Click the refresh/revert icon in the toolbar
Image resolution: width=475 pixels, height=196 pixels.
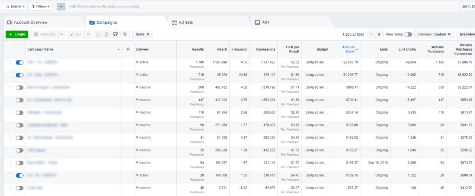coord(97,34)
